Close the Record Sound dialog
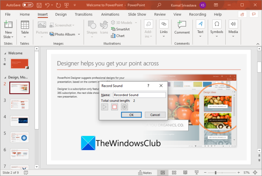This screenshot has width=262, height=176. point(161,86)
